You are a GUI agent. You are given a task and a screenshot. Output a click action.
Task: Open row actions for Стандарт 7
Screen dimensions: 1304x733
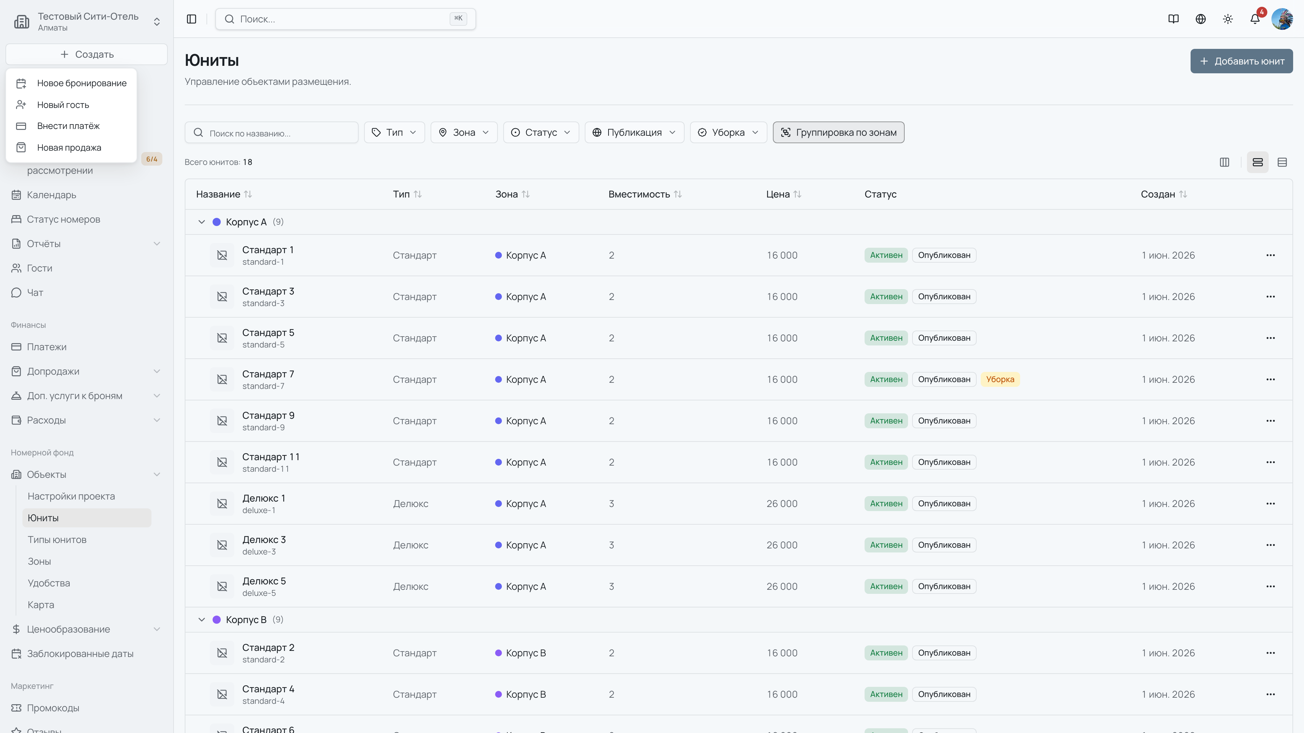[x=1271, y=379]
